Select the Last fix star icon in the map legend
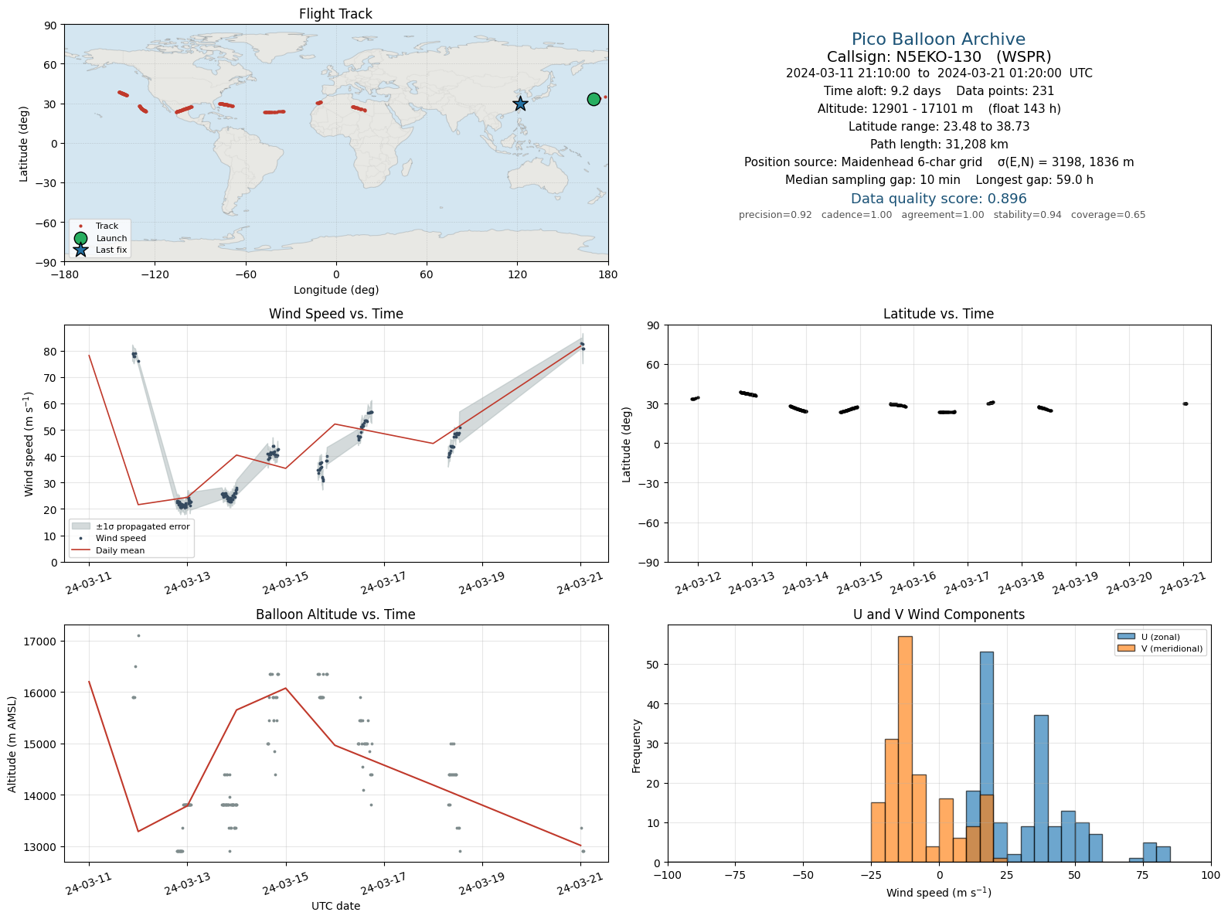 80,250
